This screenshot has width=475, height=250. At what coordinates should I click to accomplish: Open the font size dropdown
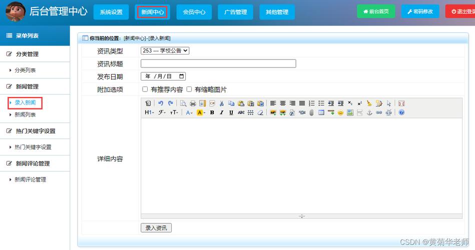pos(174,112)
